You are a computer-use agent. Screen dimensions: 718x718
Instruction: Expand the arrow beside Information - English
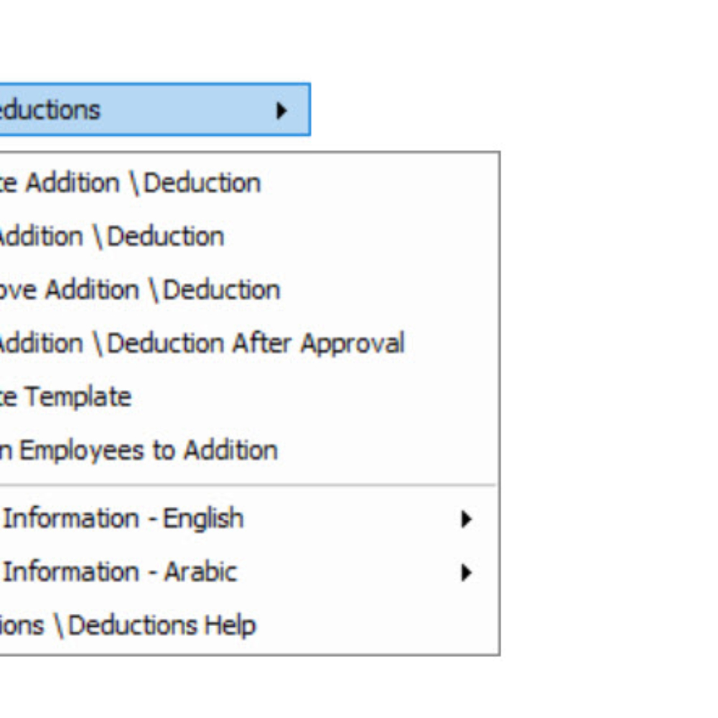coord(466,519)
